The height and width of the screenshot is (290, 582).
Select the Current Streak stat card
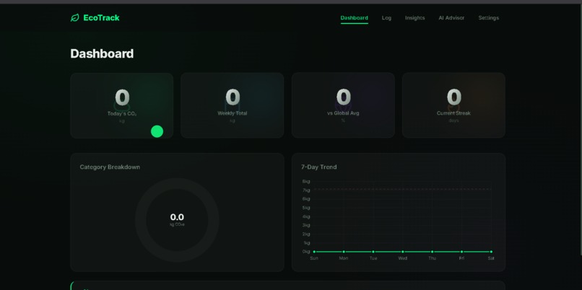coord(453,105)
